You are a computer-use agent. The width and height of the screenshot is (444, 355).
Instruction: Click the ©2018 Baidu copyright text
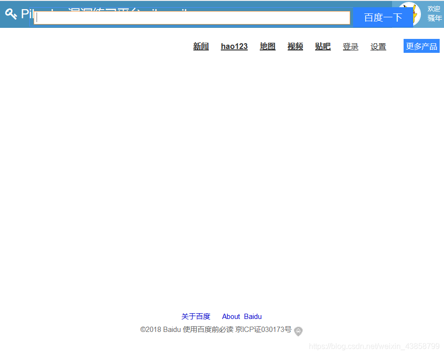[x=161, y=330]
